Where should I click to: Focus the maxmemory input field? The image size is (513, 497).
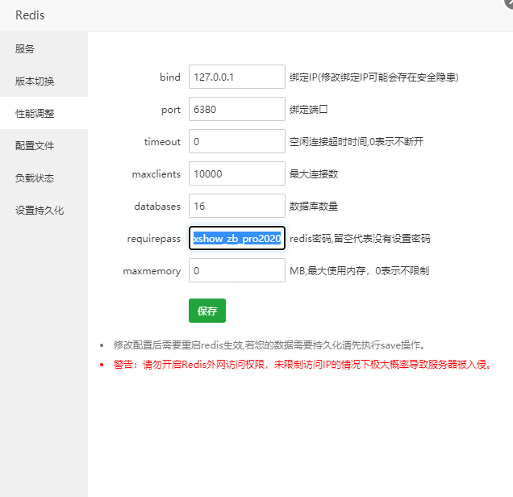(x=236, y=270)
